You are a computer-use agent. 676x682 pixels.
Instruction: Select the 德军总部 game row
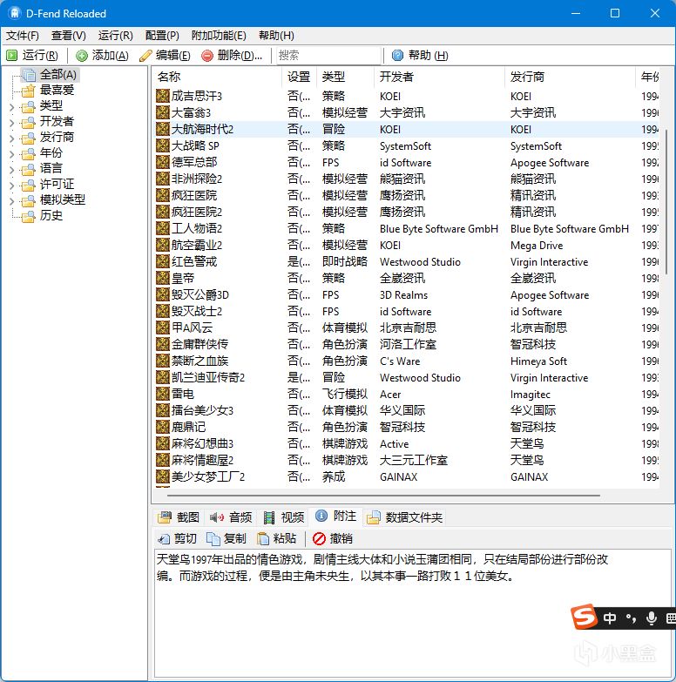[407, 162]
